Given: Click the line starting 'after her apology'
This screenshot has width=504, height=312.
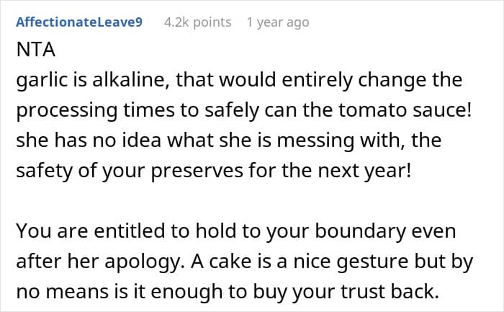Looking at the screenshot, I should tap(245, 262).
